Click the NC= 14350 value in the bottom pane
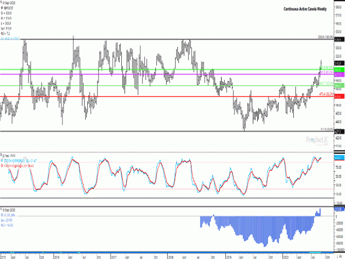345x259 pixels. (7, 225)
